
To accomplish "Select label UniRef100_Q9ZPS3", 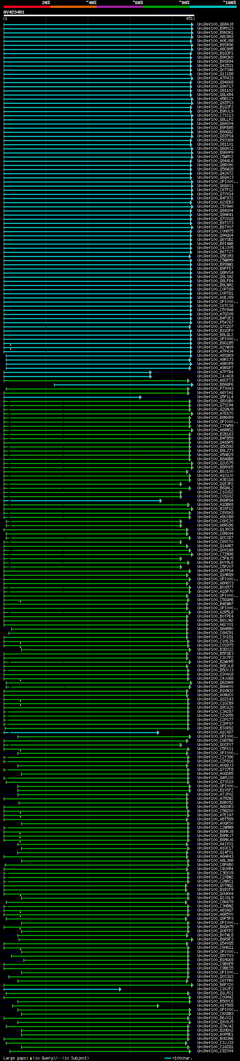I will [x=215, y=103].
